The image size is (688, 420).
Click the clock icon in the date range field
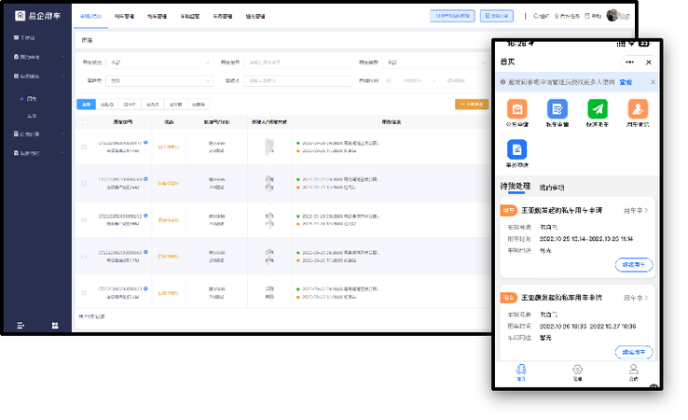(x=389, y=81)
